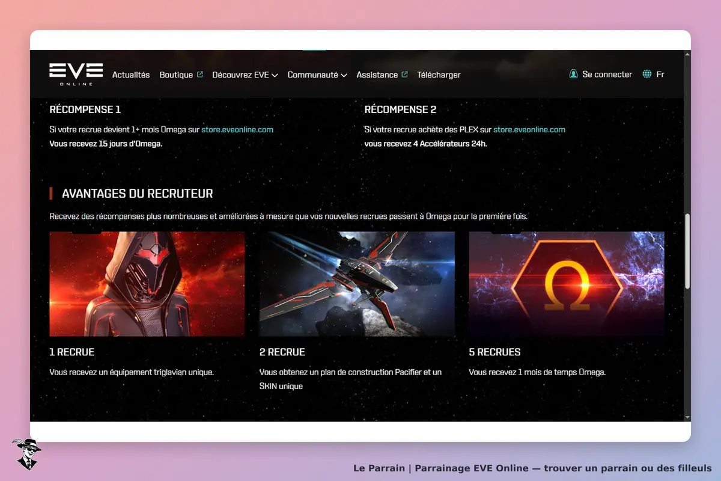Follow store.eveonline.com link under Récompense 1

click(237, 129)
